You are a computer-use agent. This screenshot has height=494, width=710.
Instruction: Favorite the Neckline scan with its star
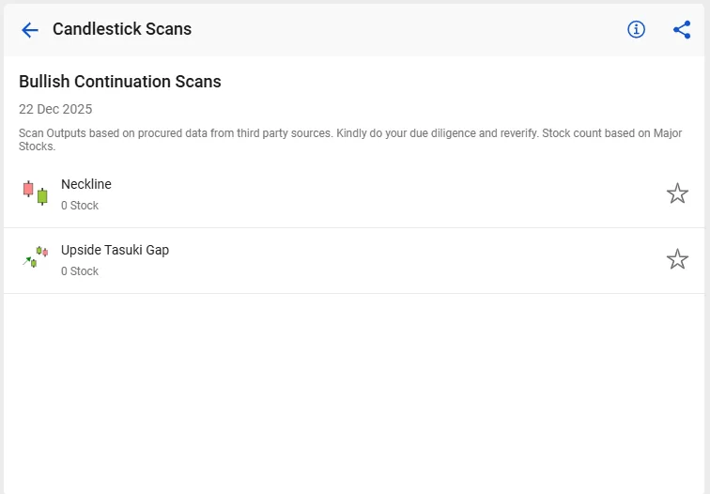(x=677, y=193)
